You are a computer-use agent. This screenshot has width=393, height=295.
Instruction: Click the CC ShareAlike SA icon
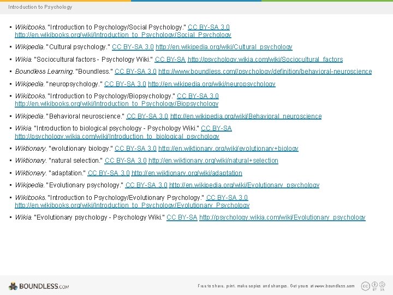click(x=382, y=286)
